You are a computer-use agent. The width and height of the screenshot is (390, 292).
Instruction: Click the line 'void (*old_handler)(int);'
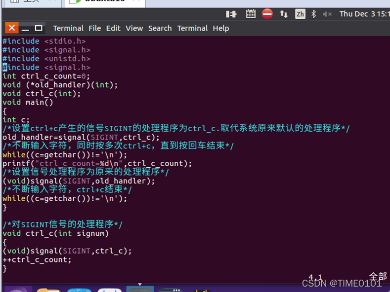[x=60, y=85]
